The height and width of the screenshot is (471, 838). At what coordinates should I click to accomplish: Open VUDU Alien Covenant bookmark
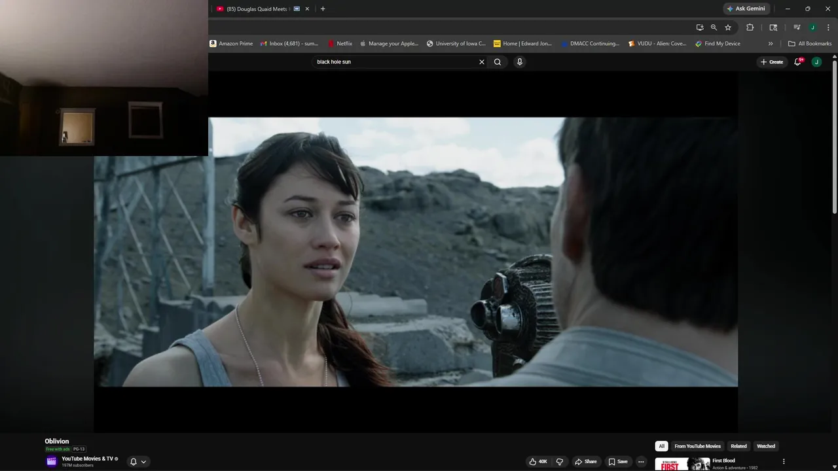click(x=657, y=44)
